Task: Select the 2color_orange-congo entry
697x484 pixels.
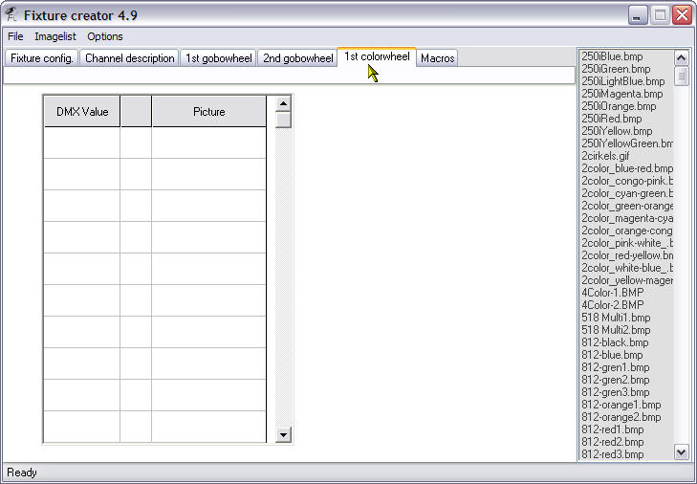Action: (627, 231)
